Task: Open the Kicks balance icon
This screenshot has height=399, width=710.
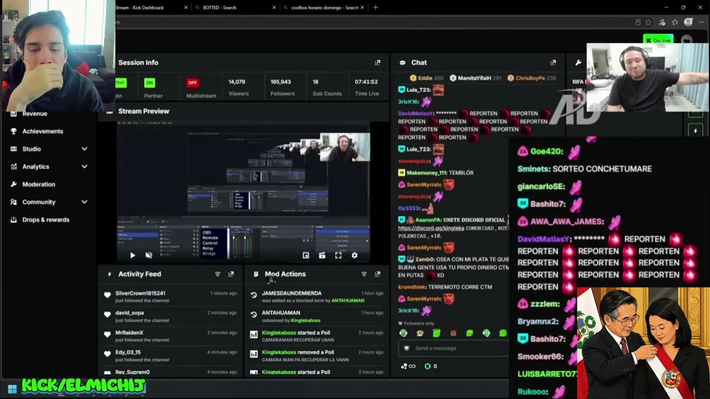Action: pos(428,366)
